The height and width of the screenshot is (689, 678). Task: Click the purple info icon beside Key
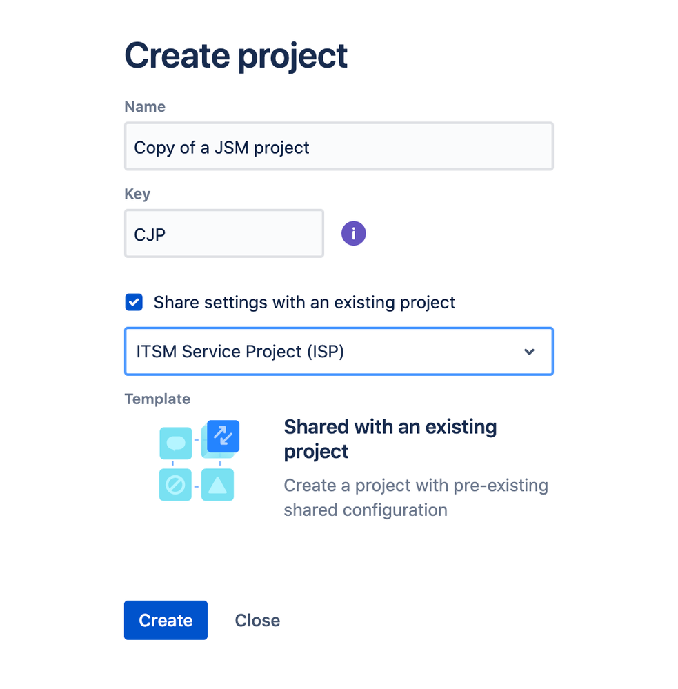(x=353, y=233)
